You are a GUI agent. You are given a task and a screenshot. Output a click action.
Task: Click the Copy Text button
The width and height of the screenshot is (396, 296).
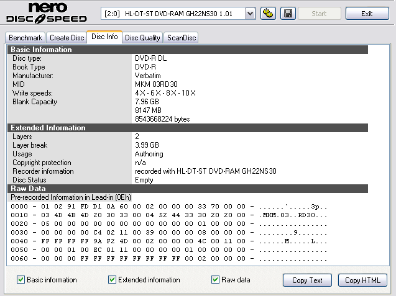click(x=307, y=280)
